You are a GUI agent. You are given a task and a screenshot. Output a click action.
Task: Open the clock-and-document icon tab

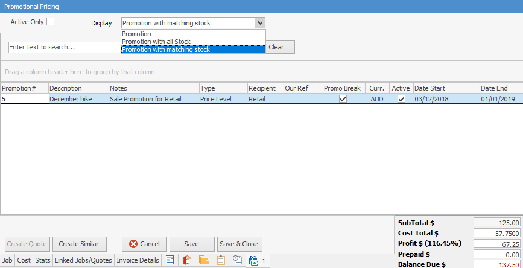pos(237,260)
